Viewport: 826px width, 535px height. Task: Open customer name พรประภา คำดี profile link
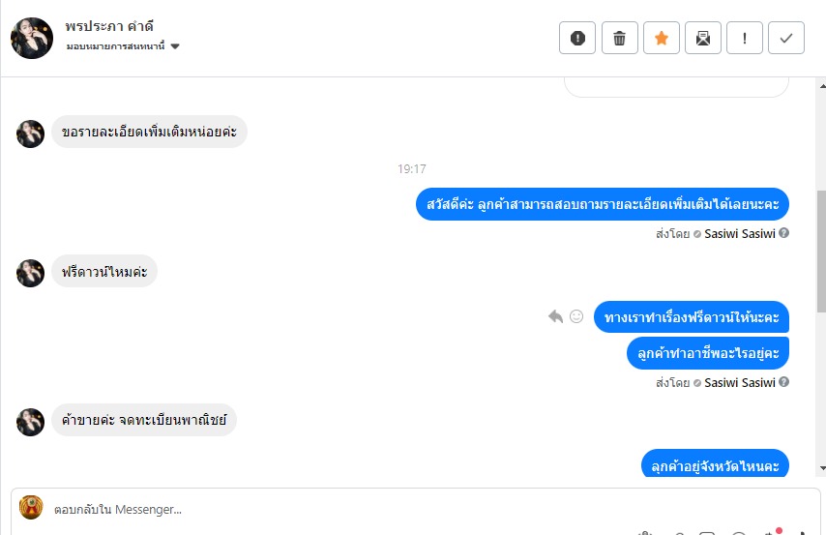tap(109, 26)
